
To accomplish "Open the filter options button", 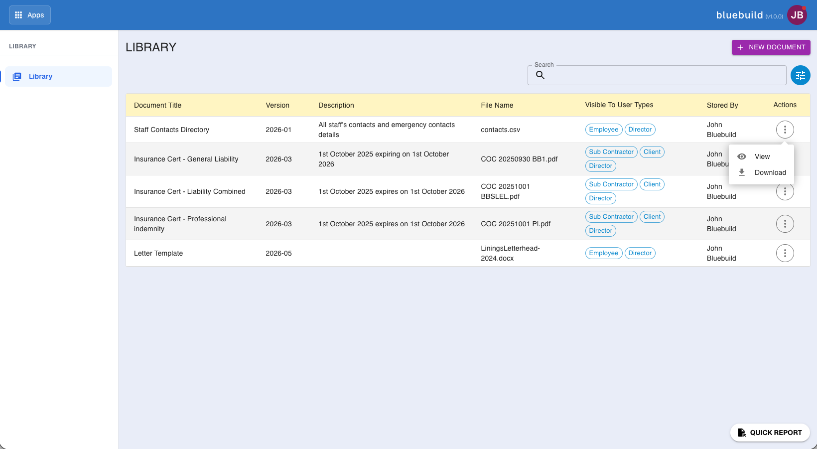I will click(x=801, y=75).
